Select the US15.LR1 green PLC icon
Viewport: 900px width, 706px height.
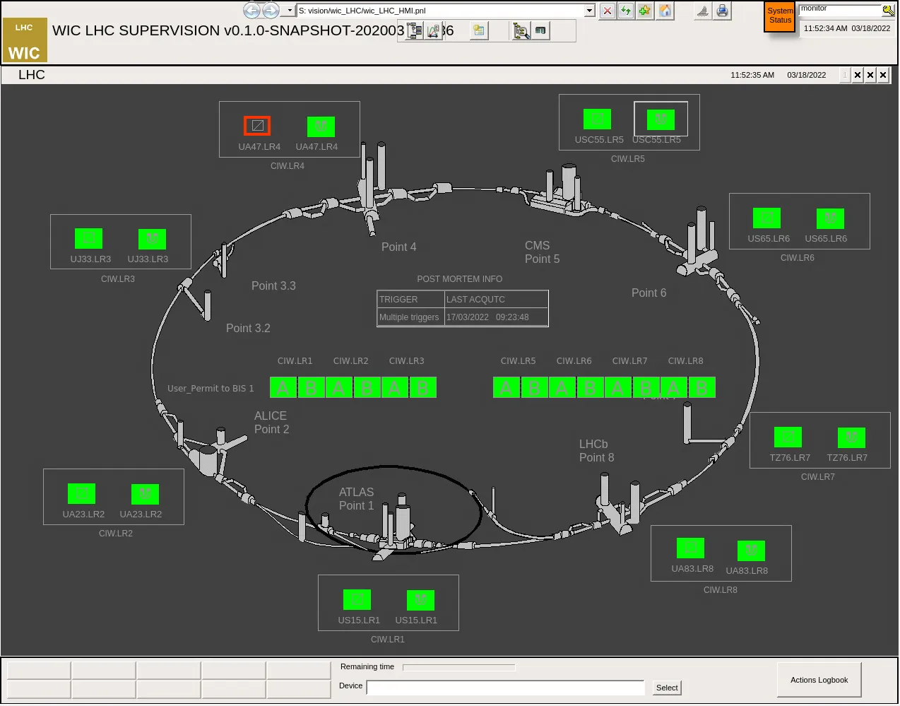coord(357,599)
